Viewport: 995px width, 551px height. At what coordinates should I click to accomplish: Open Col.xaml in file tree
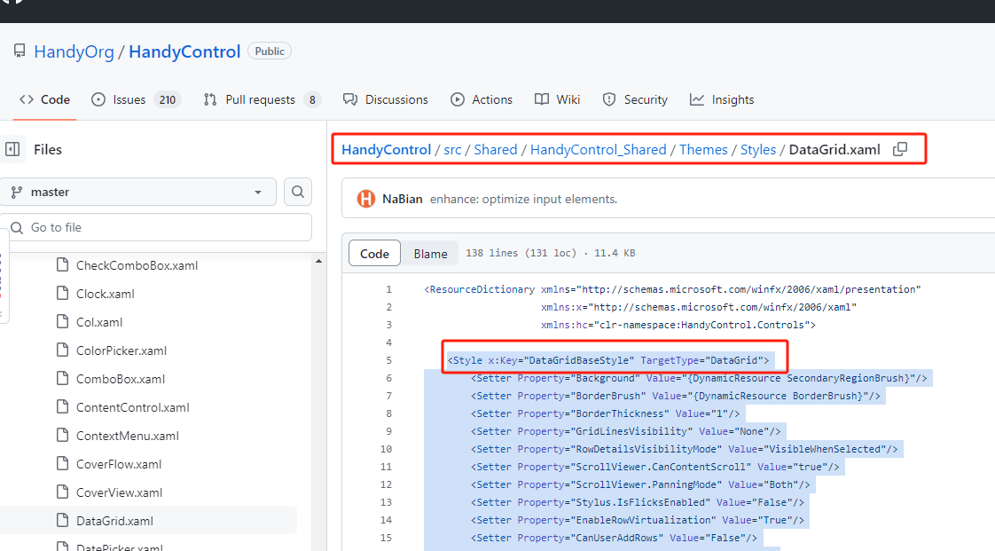pos(99,322)
